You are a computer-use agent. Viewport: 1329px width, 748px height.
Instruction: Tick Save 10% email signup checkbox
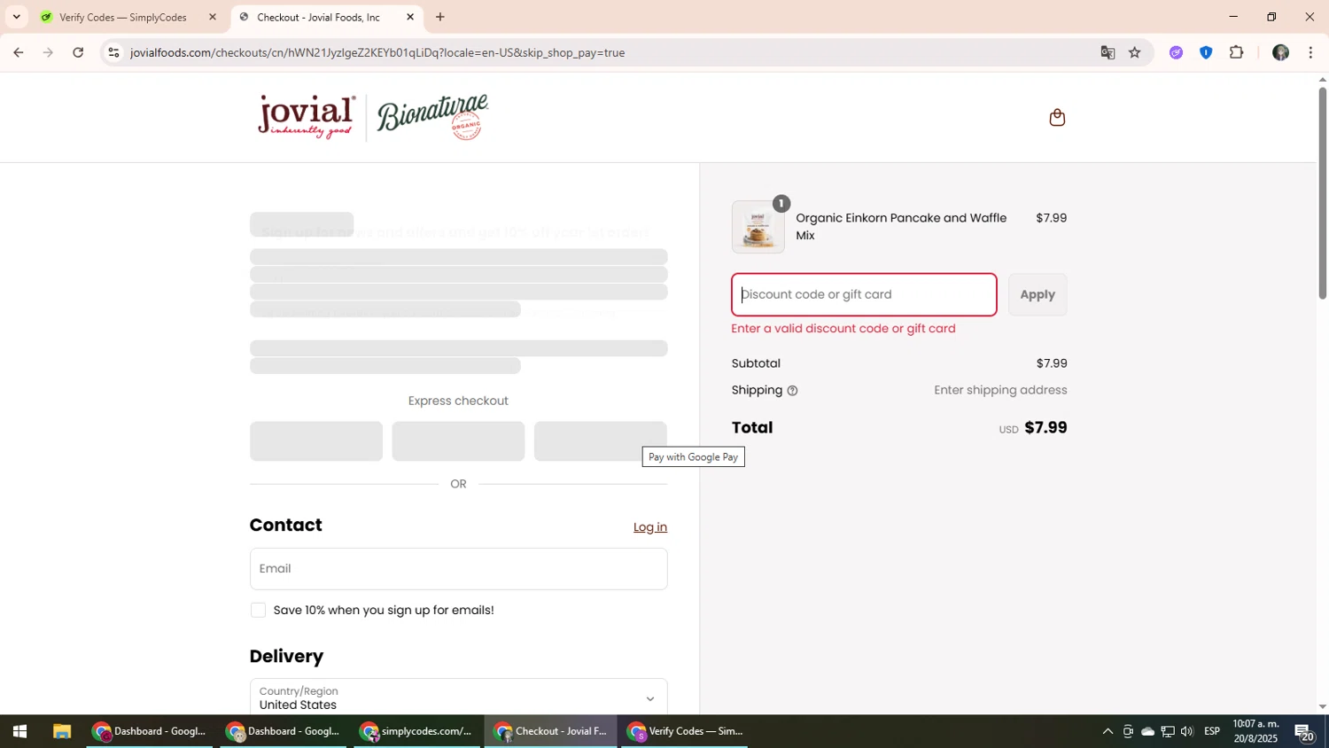pyautogui.click(x=258, y=611)
